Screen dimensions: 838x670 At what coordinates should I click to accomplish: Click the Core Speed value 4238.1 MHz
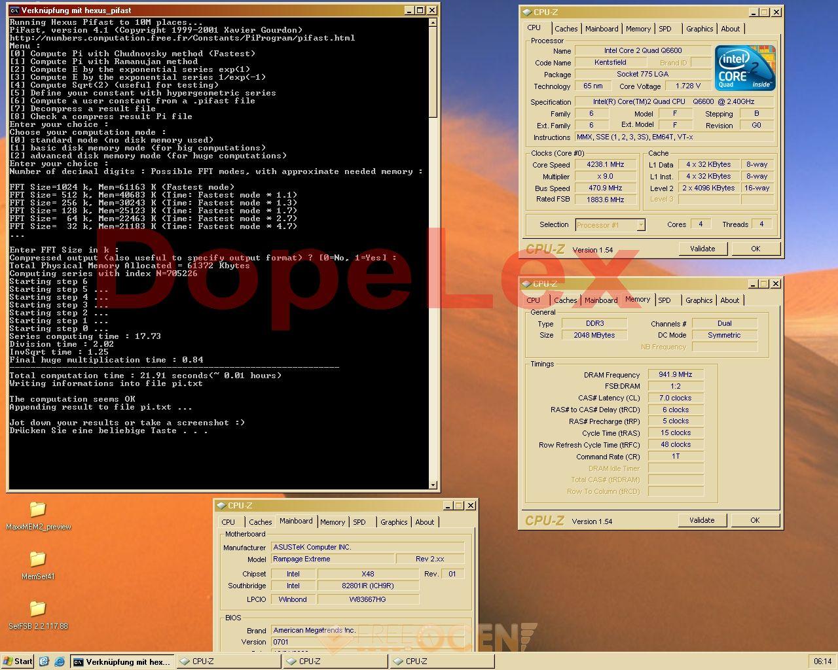pyautogui.click(x=606, y=165)
